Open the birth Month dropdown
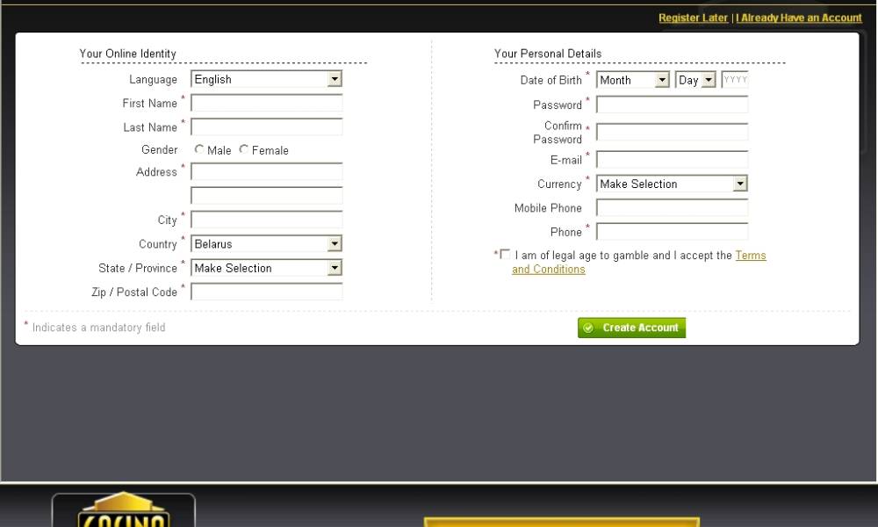The width and height of the screenshot is (878, 527). coord(633,80)
